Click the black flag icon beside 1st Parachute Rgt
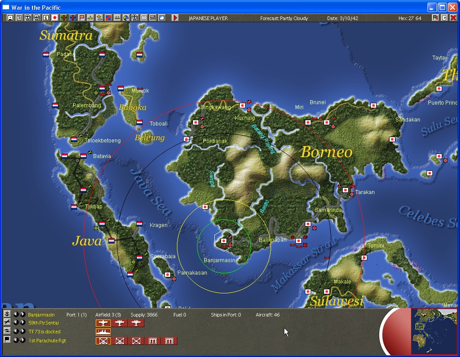Viewport: 460px width, 357px height. (x=7, y=340)
